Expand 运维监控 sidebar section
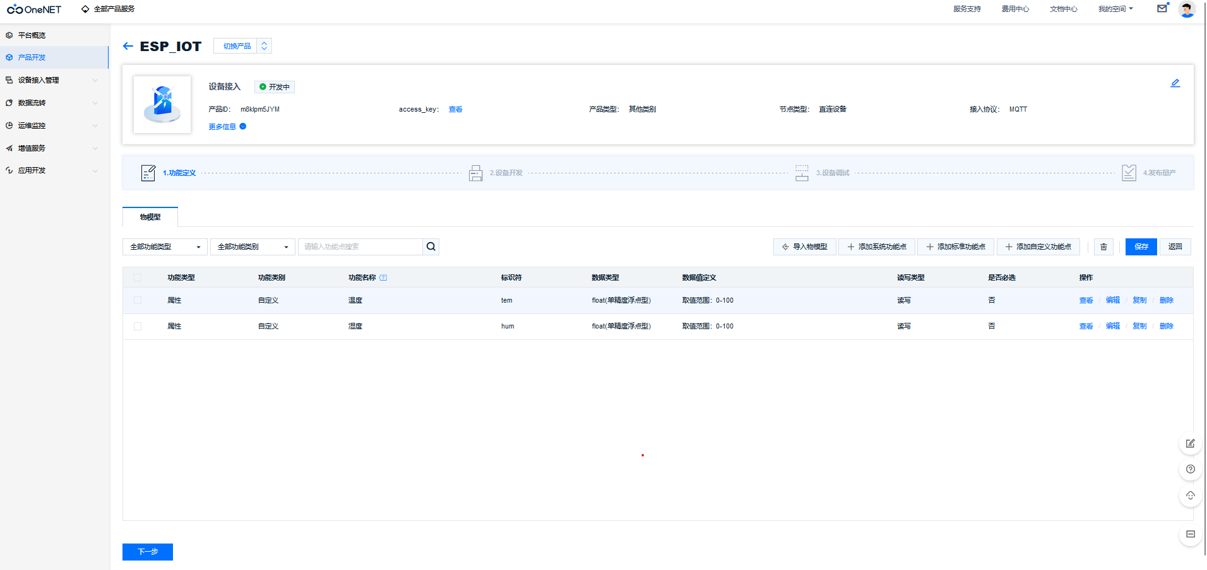 [x=54, y=125]
